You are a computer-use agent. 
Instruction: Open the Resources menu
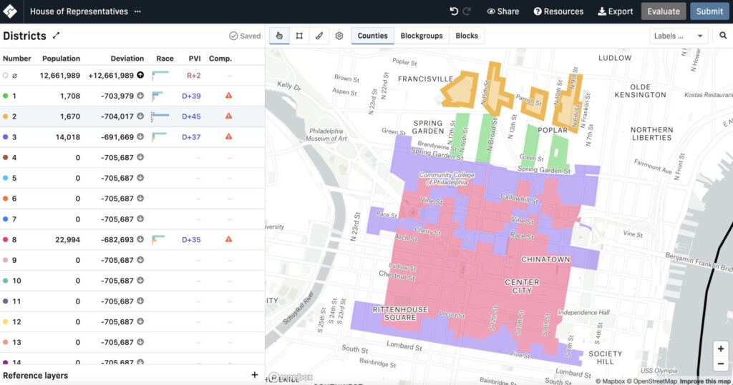pyautogui.click(x=558, y=11)
